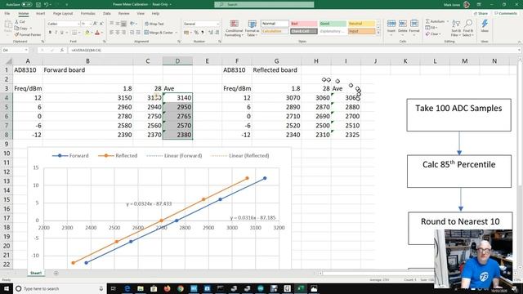Image resolution: width=523 pixels, height=294 pixels.
Task: Open Windows Start menu
Action: [6, 288]
